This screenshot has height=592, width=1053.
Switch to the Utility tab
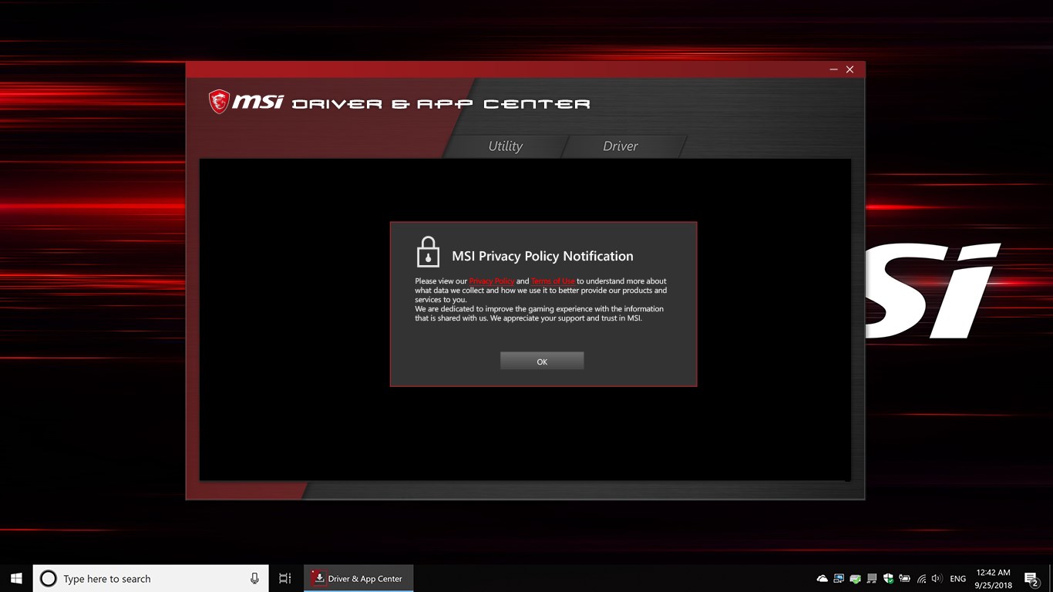coord(505,146)
